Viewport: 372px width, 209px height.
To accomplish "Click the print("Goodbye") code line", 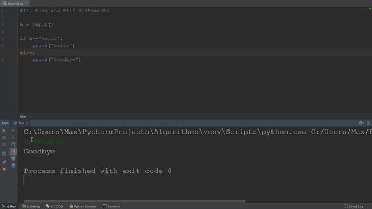I will (x=56, y=59).
